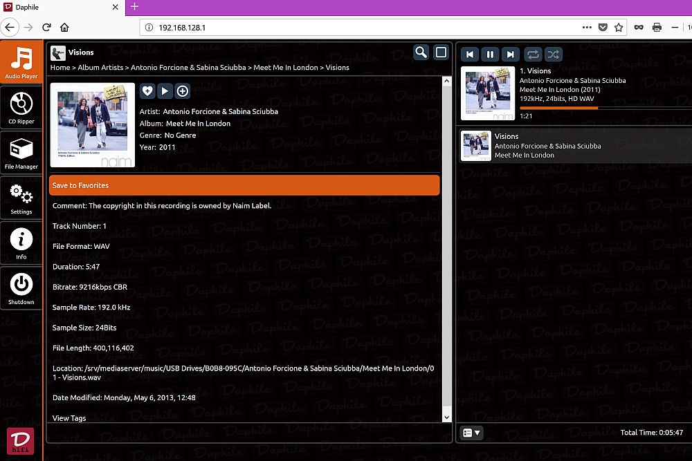Click the No Genre link
This screenshot has width=692, height=461.
click(x=180, y=135)
